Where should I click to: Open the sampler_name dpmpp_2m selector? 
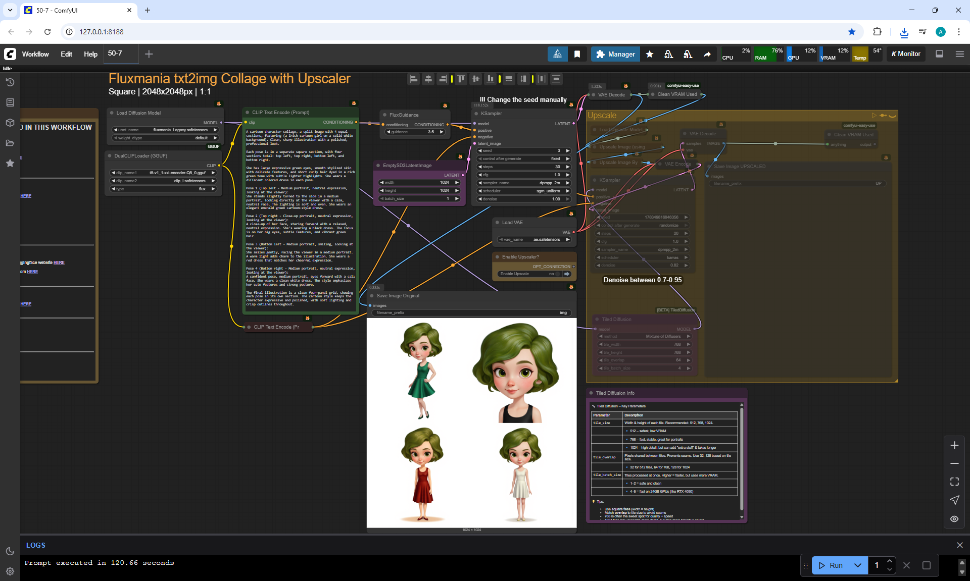point(523,183)
